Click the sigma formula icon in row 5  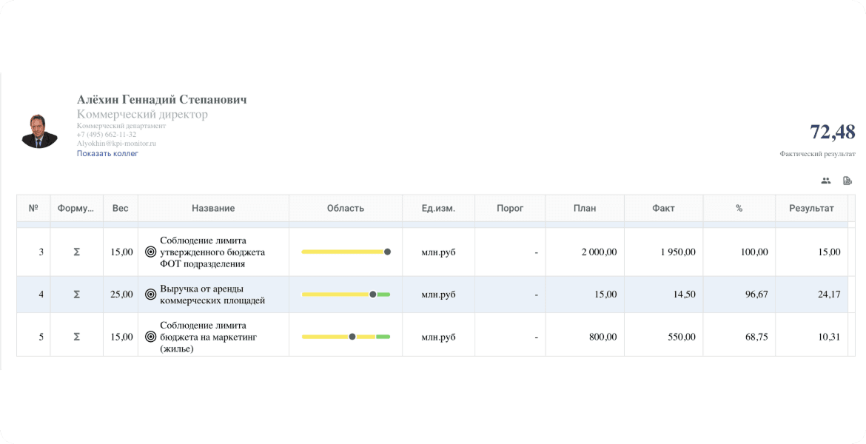[77, 336]
